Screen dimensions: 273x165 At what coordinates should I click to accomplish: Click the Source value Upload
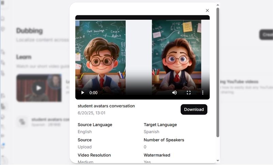(85, 147)
